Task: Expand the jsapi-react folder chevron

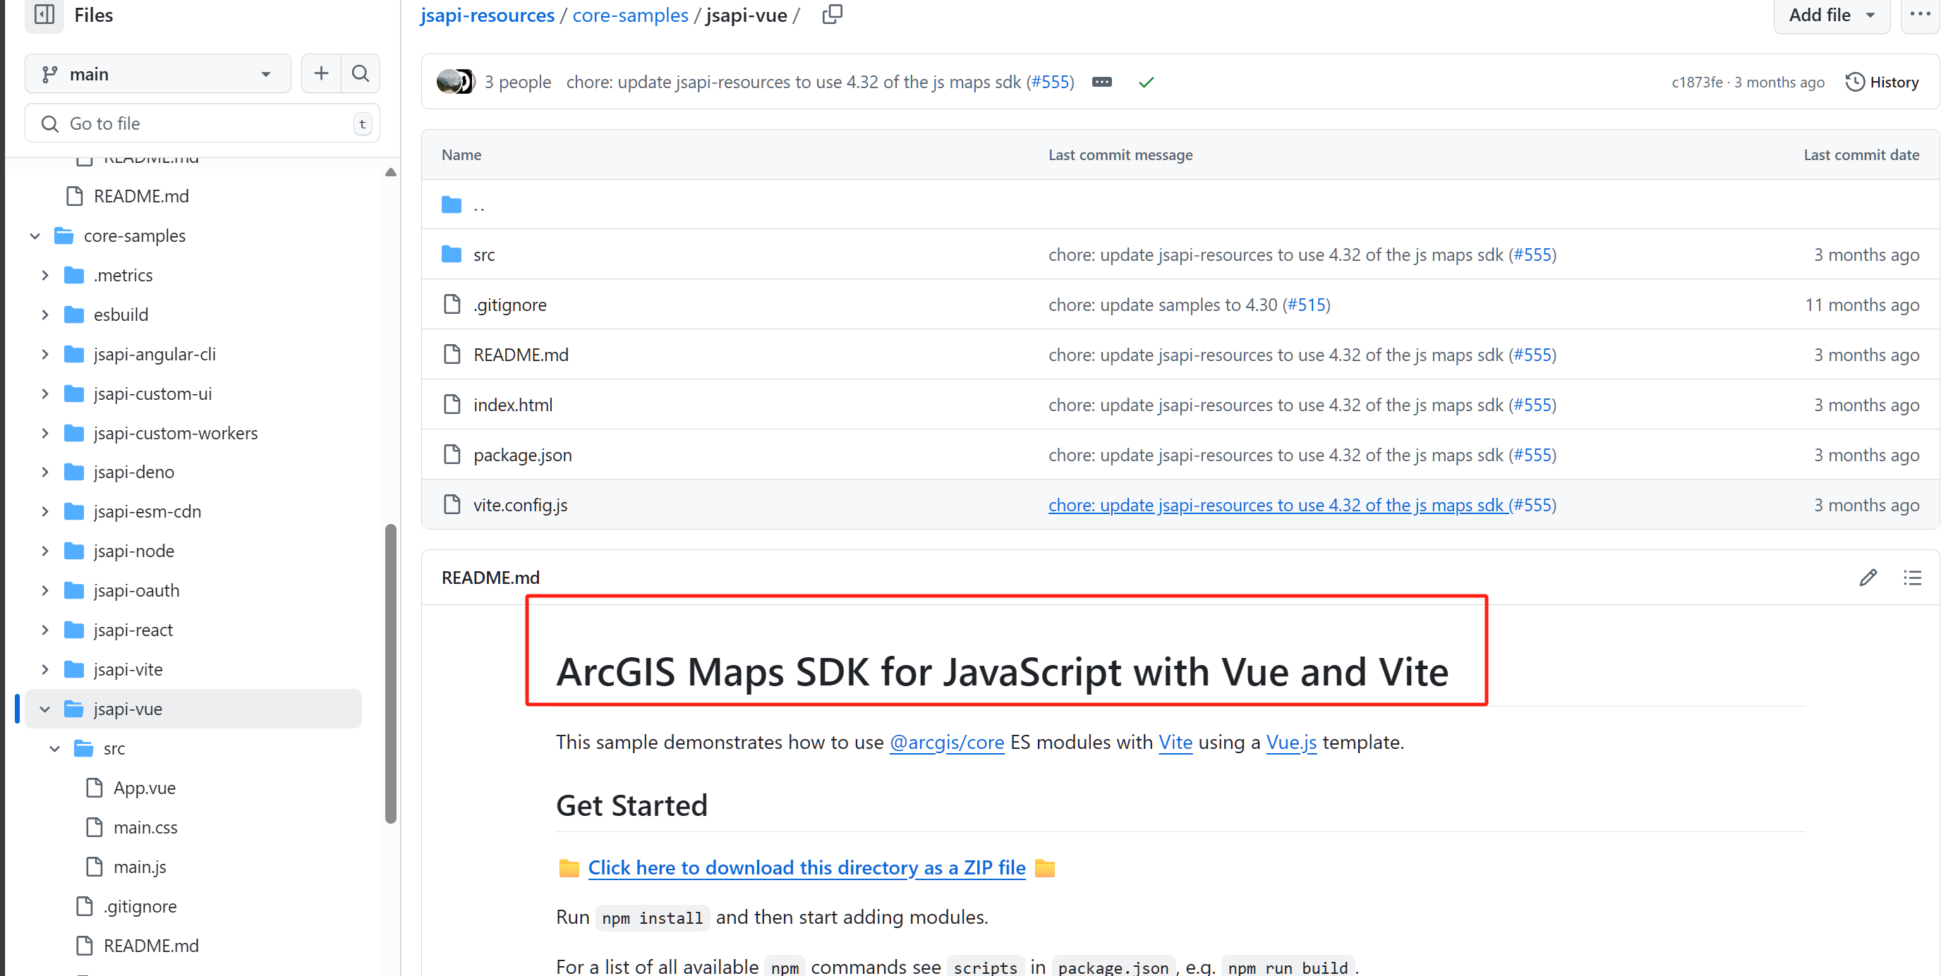Action: coord(44,630)
